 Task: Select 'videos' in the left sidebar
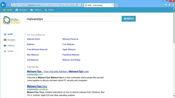(x=11, y=45)
